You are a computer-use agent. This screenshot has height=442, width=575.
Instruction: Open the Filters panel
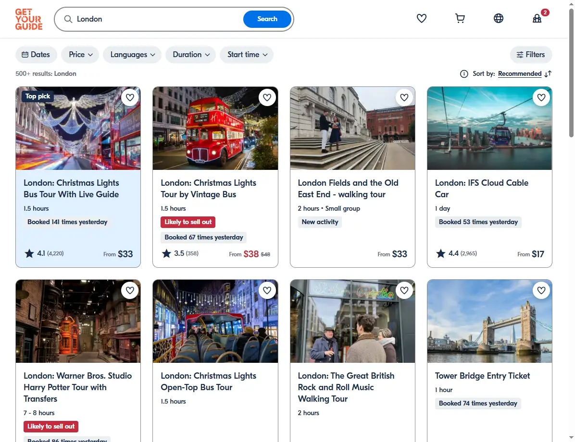pyautogui.click(x=531, y=55)
